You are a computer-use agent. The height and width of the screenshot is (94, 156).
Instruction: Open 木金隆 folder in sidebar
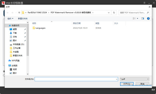[x=16, y=52]
